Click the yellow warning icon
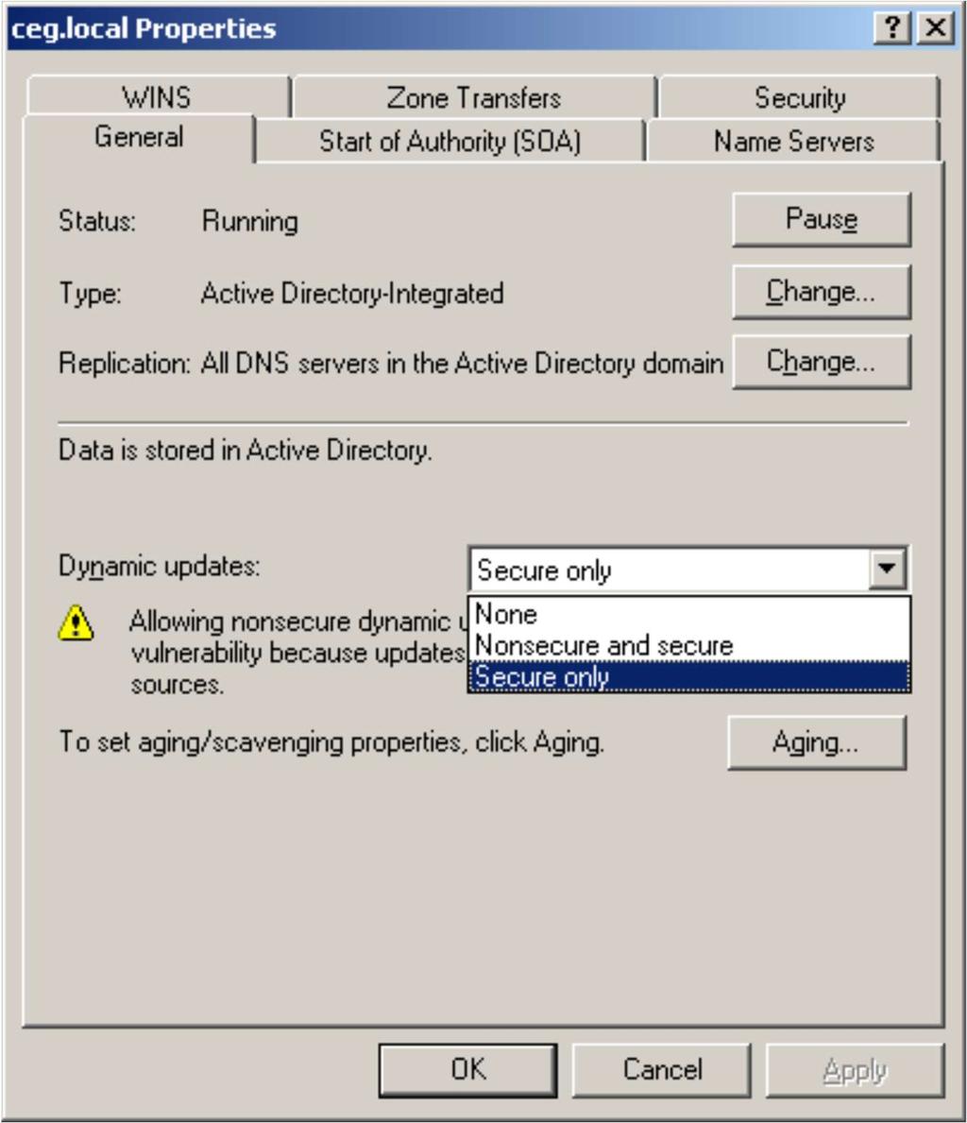Screen dimensions: 967x1123 [x=76, y=622]
